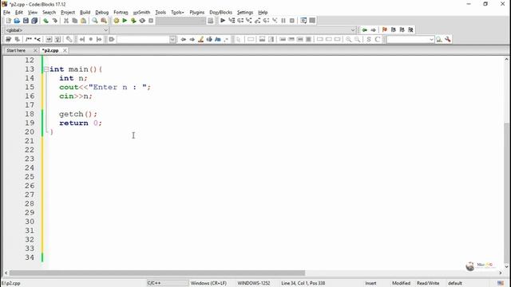The width and height of the screenshot is (511, 287).
Task: Insert a Doxygen block comment icon
Action: [x=29, y=39]
